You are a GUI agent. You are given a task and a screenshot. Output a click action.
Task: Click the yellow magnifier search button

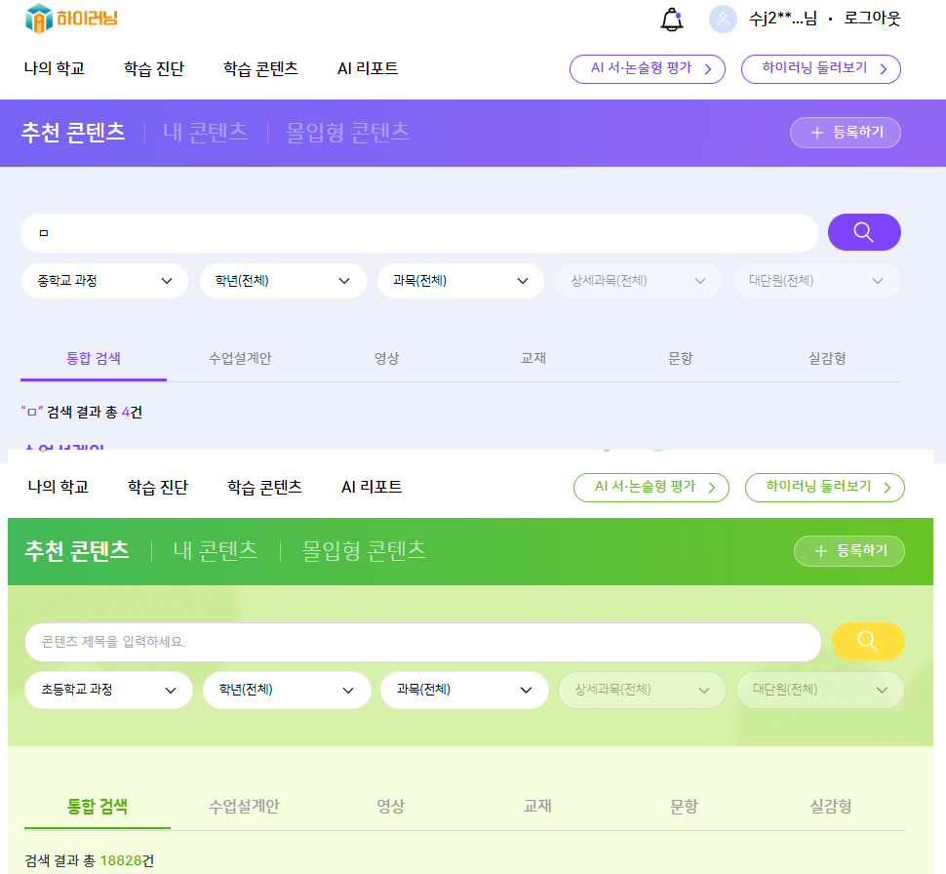(868, 641)
